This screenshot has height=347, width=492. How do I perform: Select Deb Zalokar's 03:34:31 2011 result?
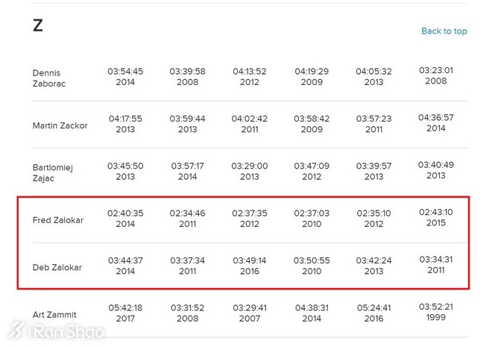coord(436,264)
